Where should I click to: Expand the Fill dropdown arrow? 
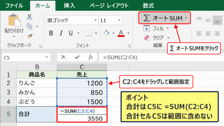pyautogui.click(x=168, y=28)
